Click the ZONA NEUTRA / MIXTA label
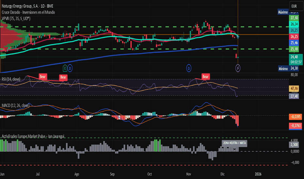This screenshot has height=179, width=304. click(x=235, y=143)
